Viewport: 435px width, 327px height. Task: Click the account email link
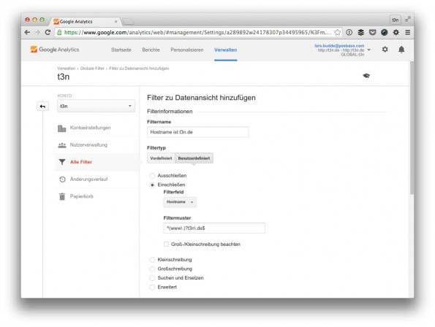coord(339,45)
